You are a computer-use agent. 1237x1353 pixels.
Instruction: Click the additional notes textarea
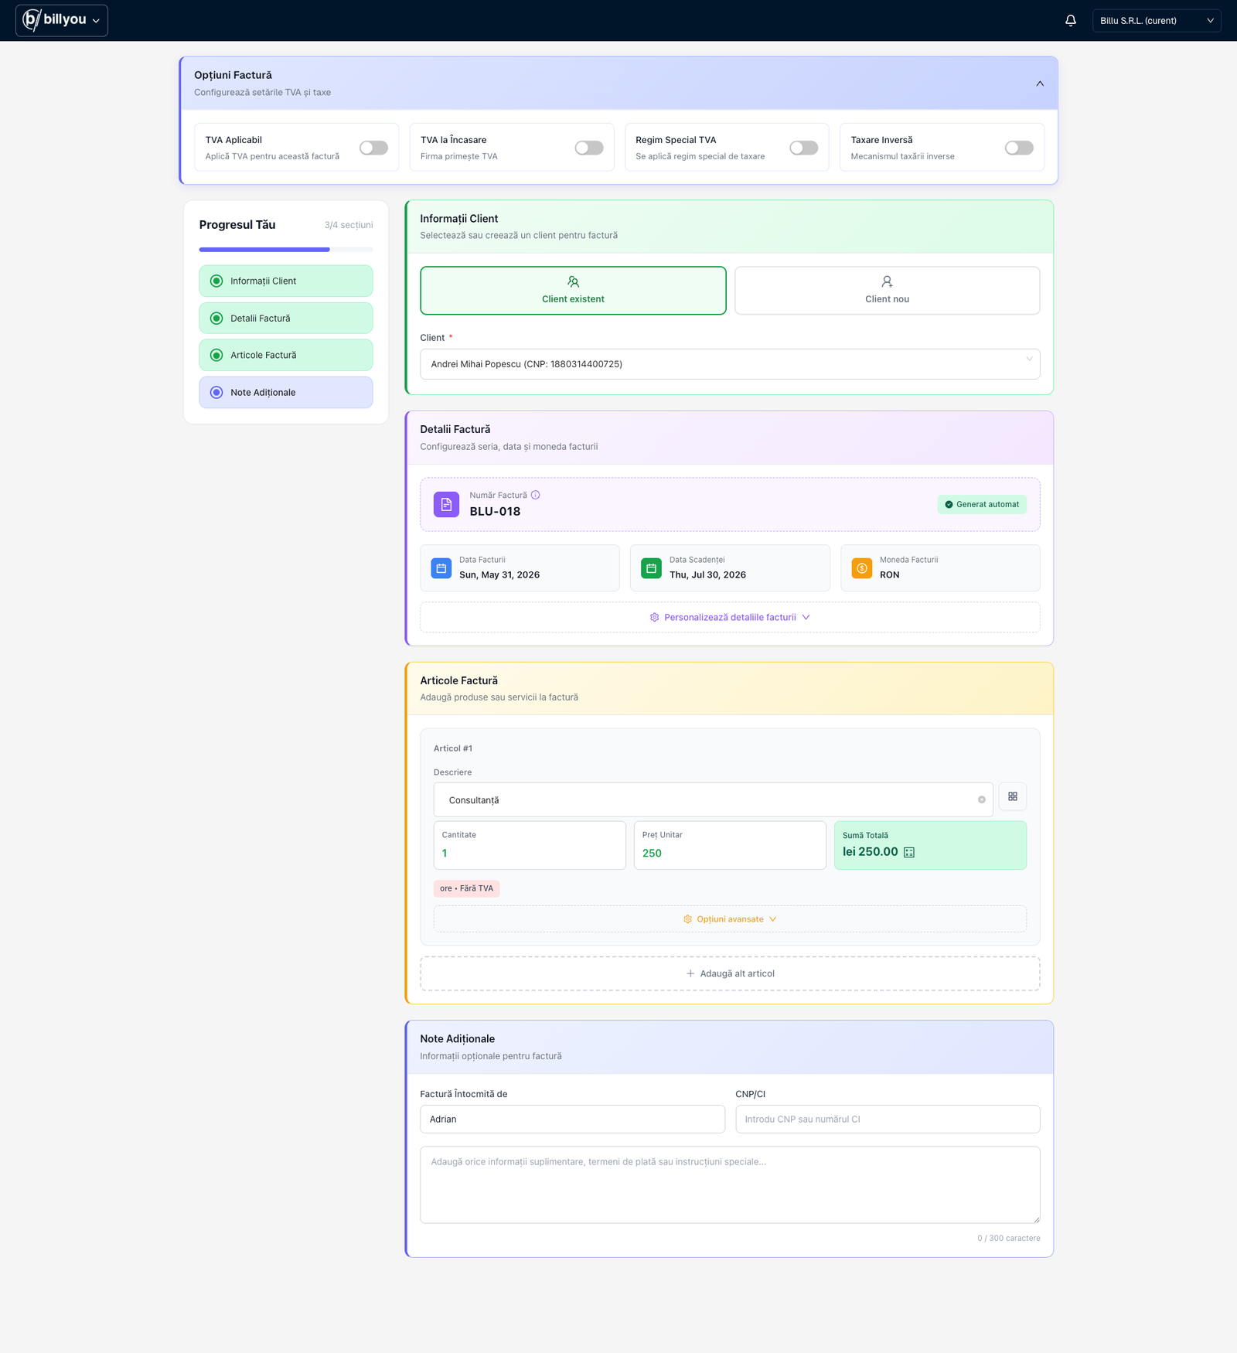pyautogui.click(x=730, y=1185)
